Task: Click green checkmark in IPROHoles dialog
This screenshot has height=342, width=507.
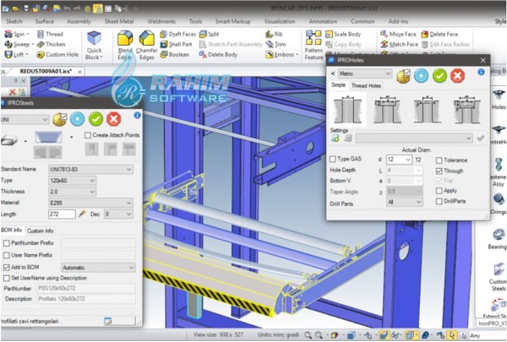Action: 439,75
